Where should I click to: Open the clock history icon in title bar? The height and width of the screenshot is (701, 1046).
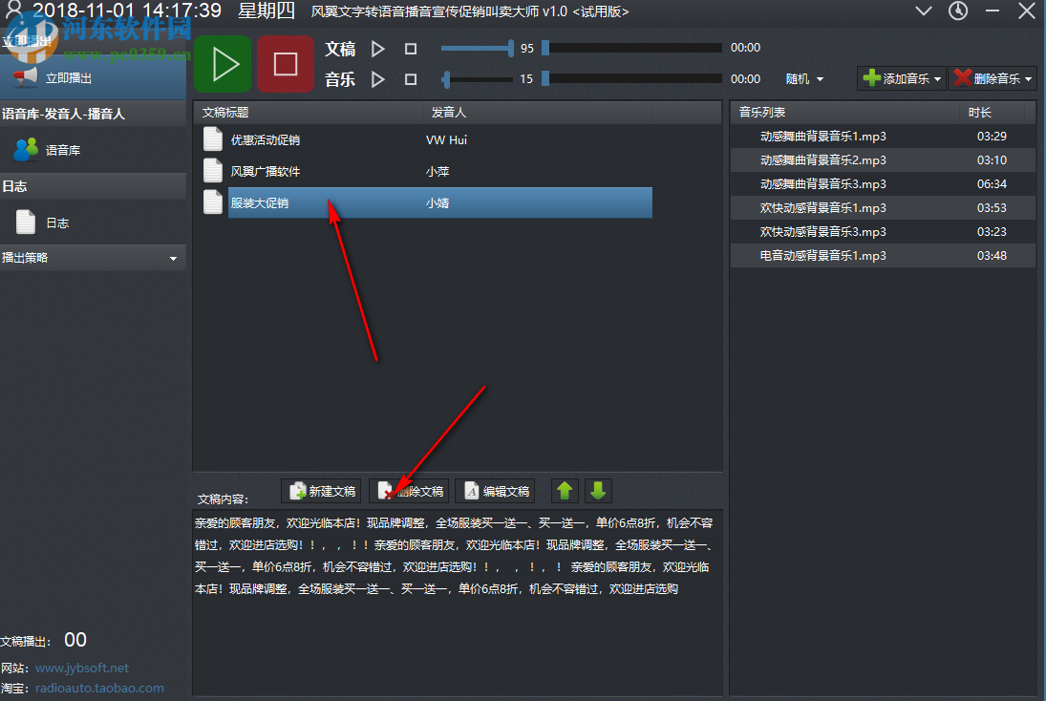pos(958,12)
